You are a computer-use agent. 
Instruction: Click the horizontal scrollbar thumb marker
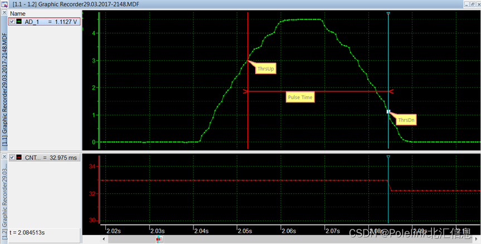[x=159, y=239]
